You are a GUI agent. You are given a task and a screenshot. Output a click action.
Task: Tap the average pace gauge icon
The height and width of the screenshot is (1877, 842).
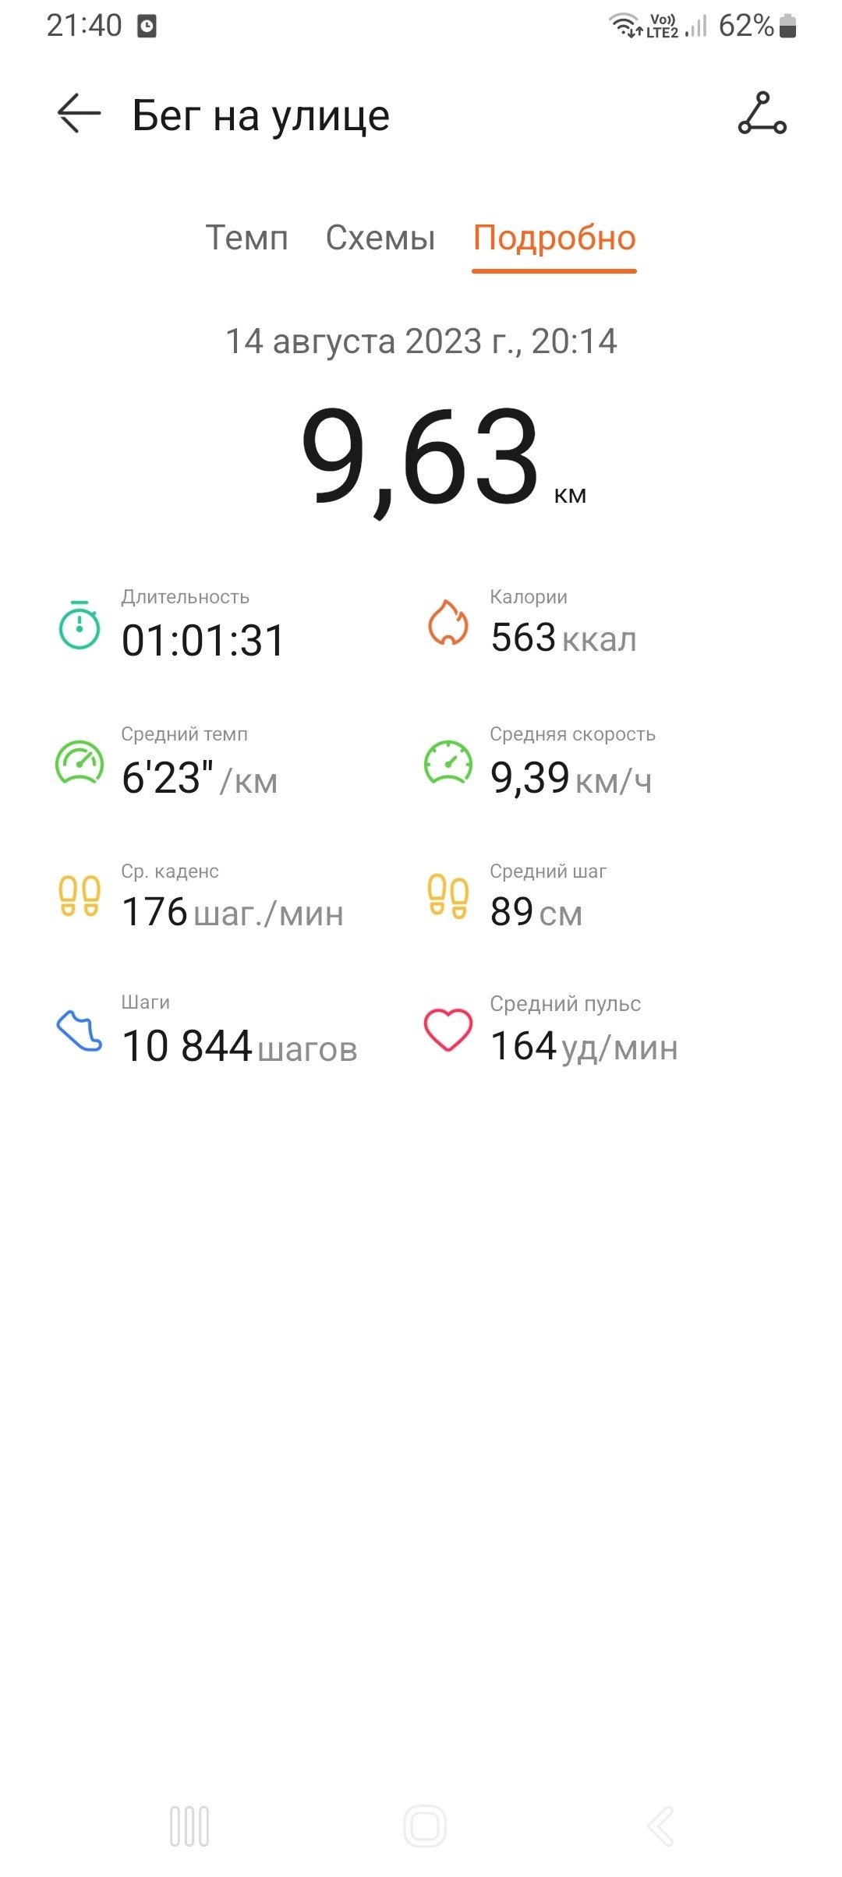[80, 762]
